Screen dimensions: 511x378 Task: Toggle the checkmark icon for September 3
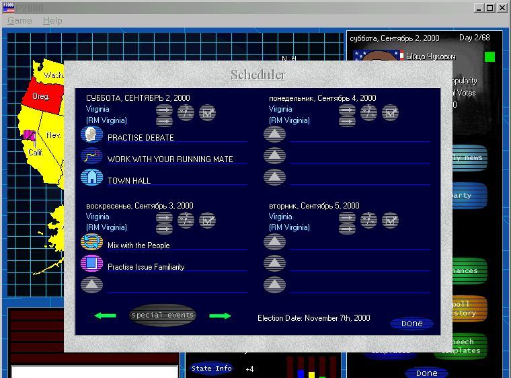click(208, 220)
